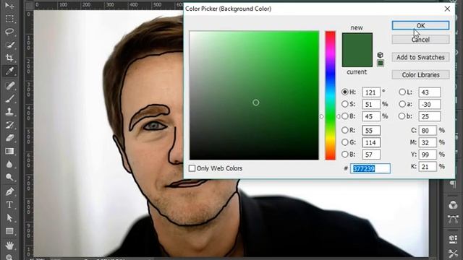Click the hex color field 377239
Screen dimensions: 463x260
(x=370, y=168)
